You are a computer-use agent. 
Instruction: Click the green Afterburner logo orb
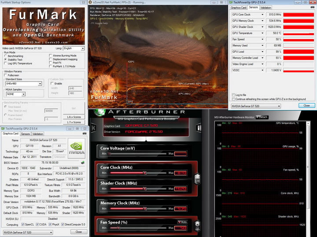[100, 112]
